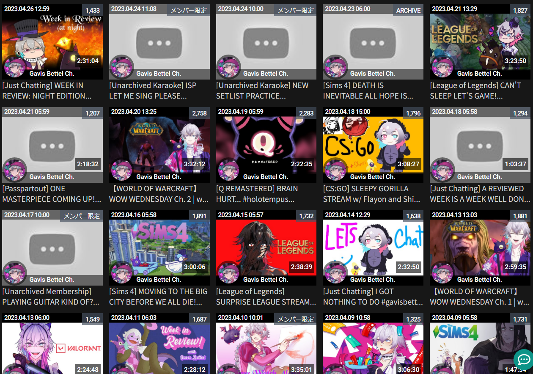Click the 1:03:37 duration label
The height and width of the screenshot is (374, 533).
tap(515, 164)
